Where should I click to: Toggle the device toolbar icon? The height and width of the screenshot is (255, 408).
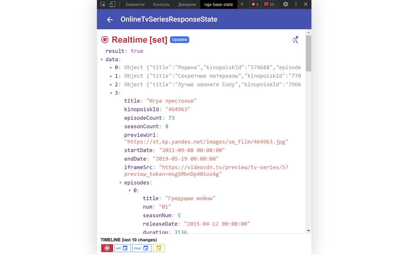click(112, 4)
